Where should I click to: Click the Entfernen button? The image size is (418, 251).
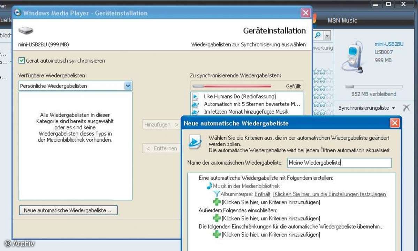(161, 149)
